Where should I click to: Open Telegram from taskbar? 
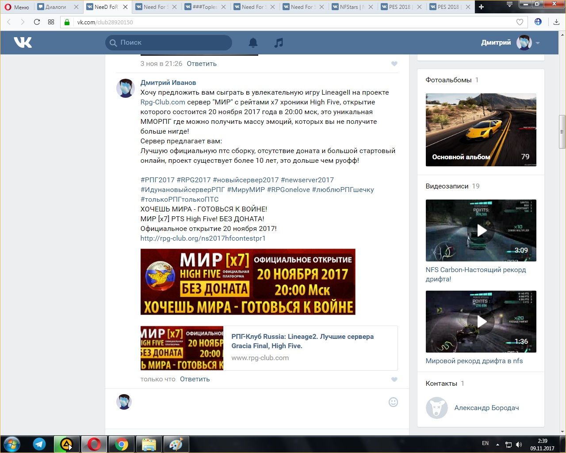(x=39, y=444)
